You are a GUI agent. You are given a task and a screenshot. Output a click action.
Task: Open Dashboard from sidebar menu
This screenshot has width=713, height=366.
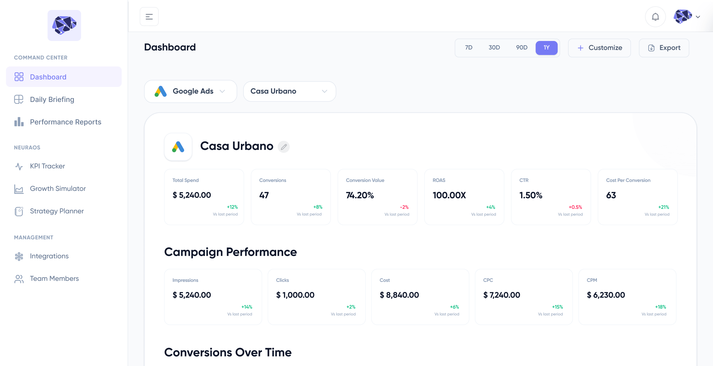[64, 76]
